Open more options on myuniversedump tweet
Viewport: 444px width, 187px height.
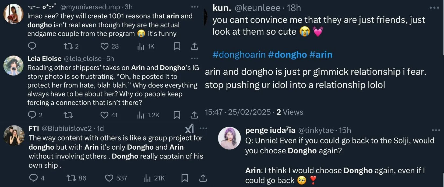point(195,7)
